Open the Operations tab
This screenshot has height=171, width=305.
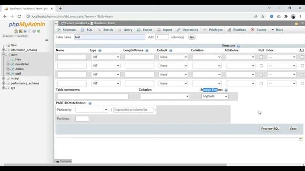point(187,30)
